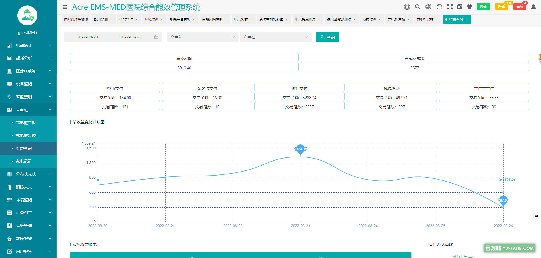Expand the 智能照明 menu chevron
The image size is (541, 258).
click(x=50, y=96)
